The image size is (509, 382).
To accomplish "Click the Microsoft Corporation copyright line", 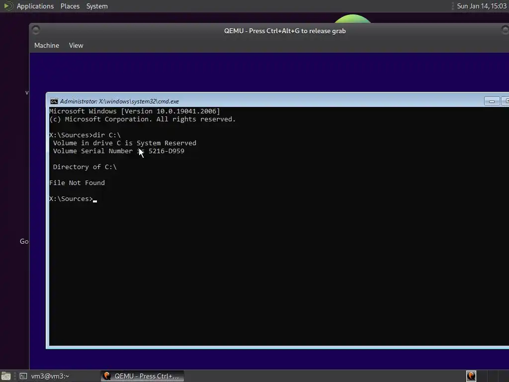I will [x=142, y=119].
